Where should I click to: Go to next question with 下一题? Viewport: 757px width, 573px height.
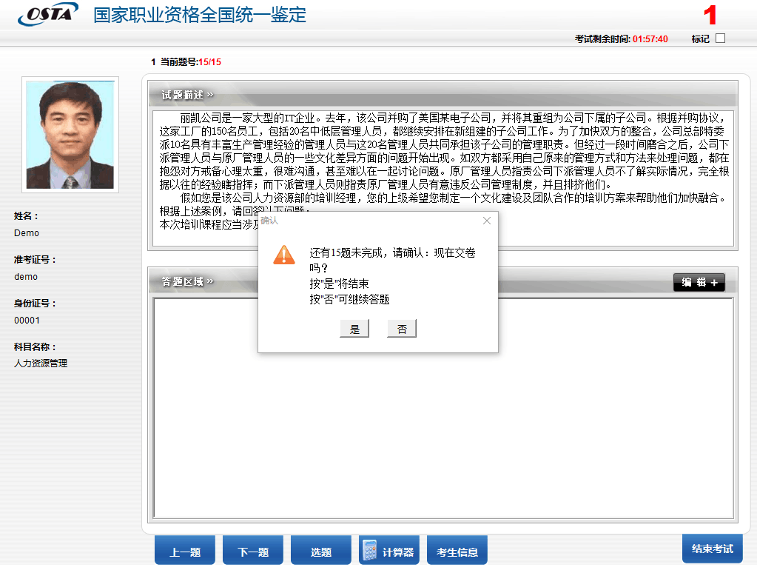point(253,552)
